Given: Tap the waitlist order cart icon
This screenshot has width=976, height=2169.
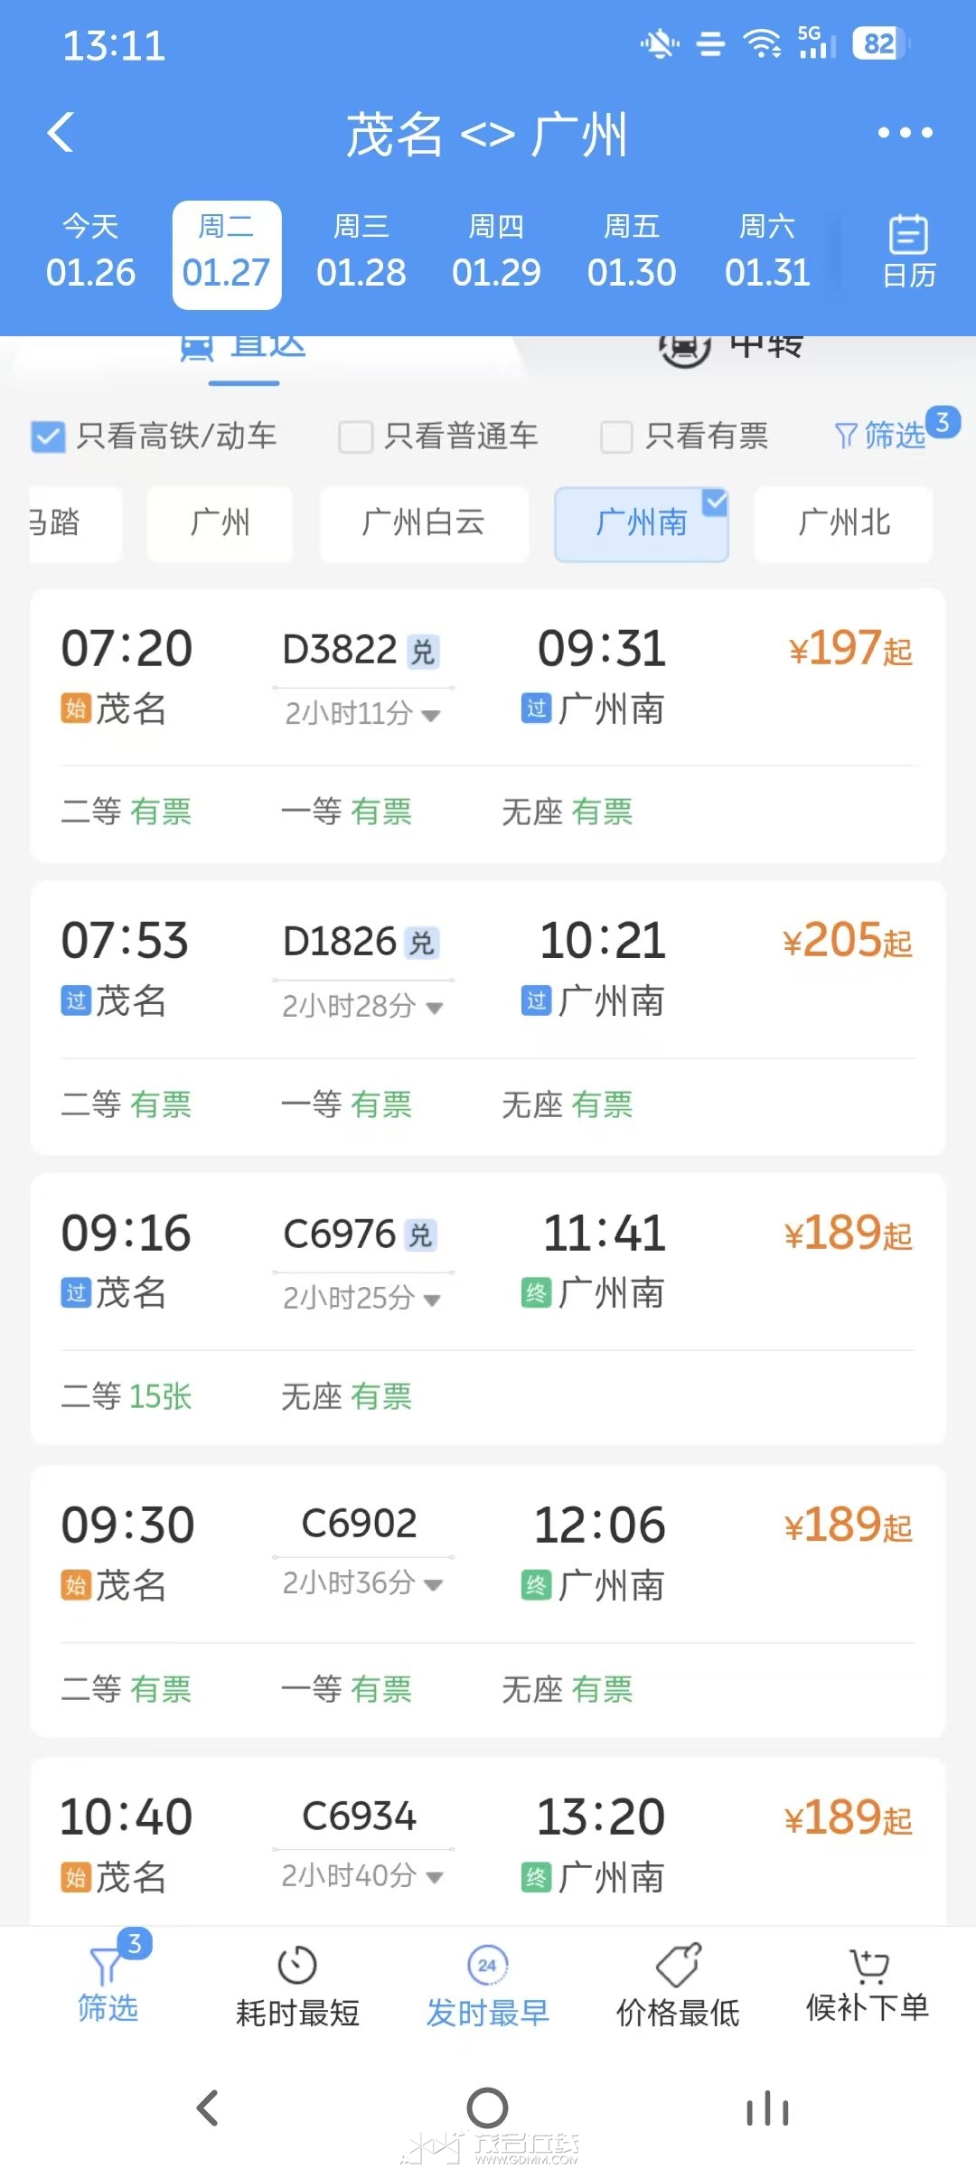Looking at the screenshot, I should coord(868,1967).
